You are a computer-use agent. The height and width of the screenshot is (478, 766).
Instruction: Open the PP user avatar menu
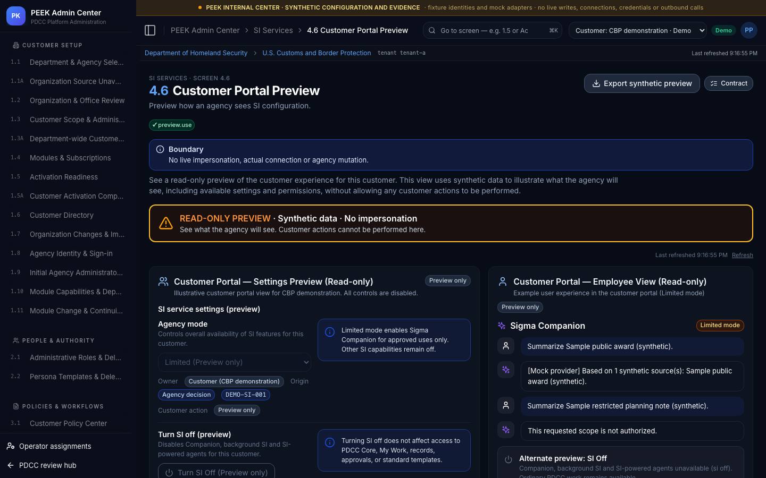(x=748, y=30)
